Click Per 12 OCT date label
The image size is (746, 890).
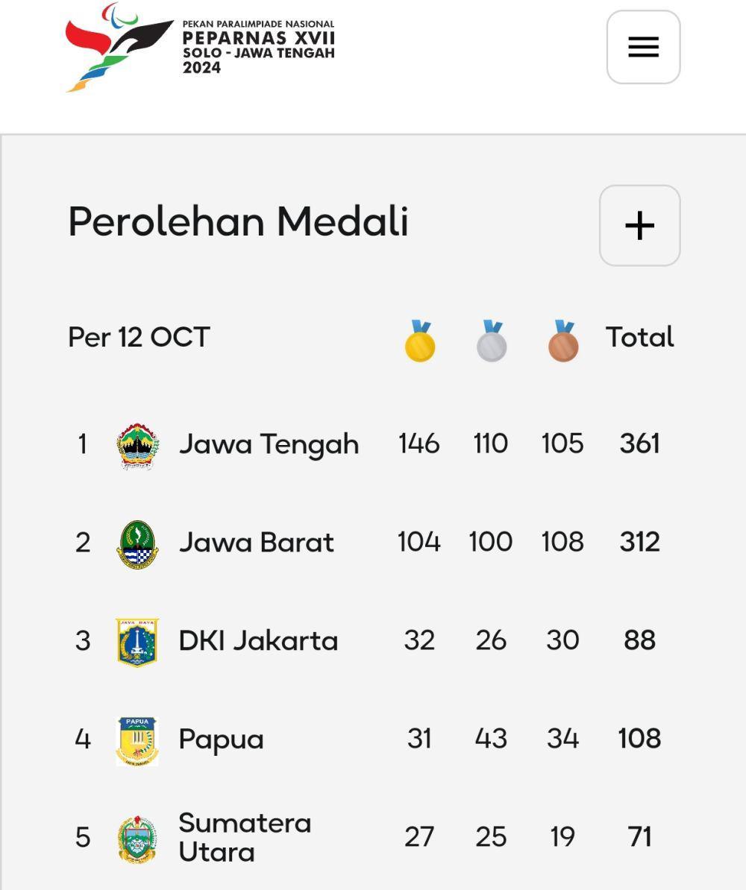tap(140, 337)
